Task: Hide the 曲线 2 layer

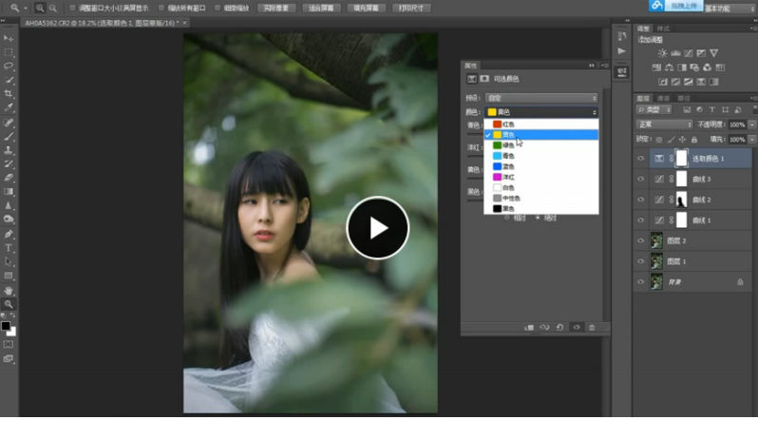Action: click(x=641, y=200)
